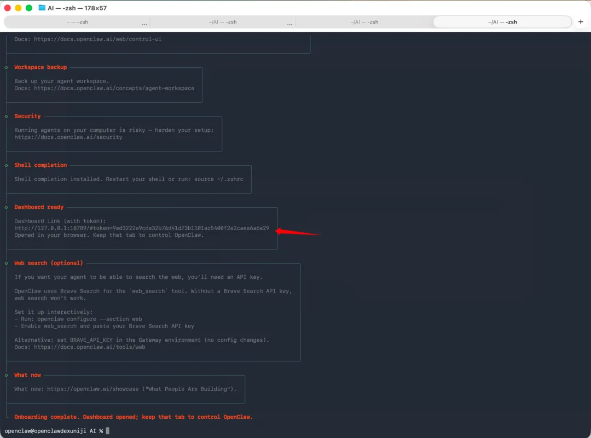Click the 'Security' section heading

27,116
